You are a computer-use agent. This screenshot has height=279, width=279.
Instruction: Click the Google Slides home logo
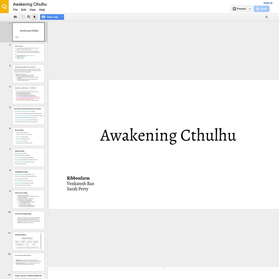[4, 7]
